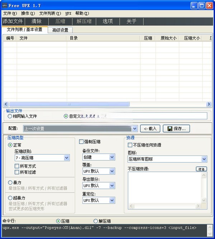Select 相同输入文件 radio option

[22, 116]
